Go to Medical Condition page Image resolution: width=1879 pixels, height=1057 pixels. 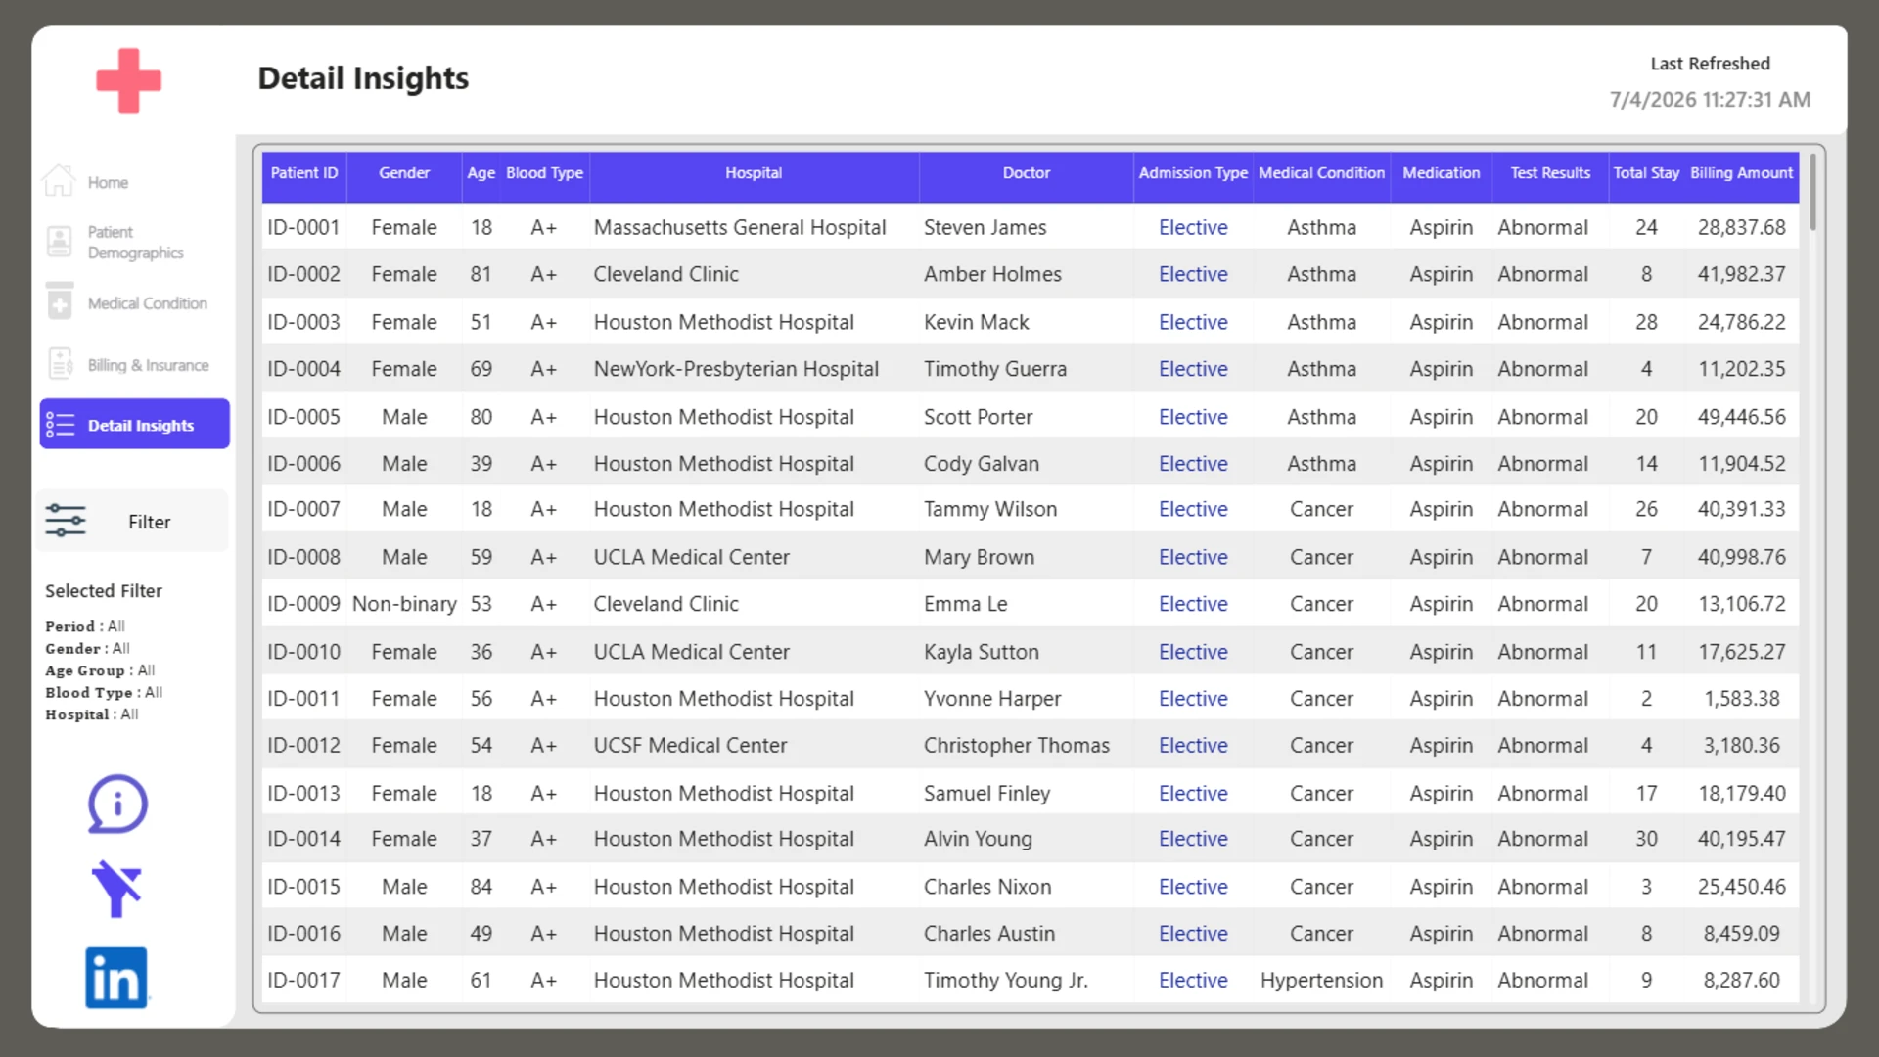tap(147, 303)
